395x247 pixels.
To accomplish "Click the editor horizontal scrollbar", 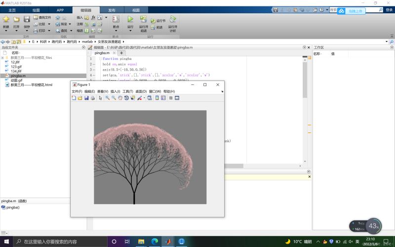I will pyautogui.click(x=234, y=166).
